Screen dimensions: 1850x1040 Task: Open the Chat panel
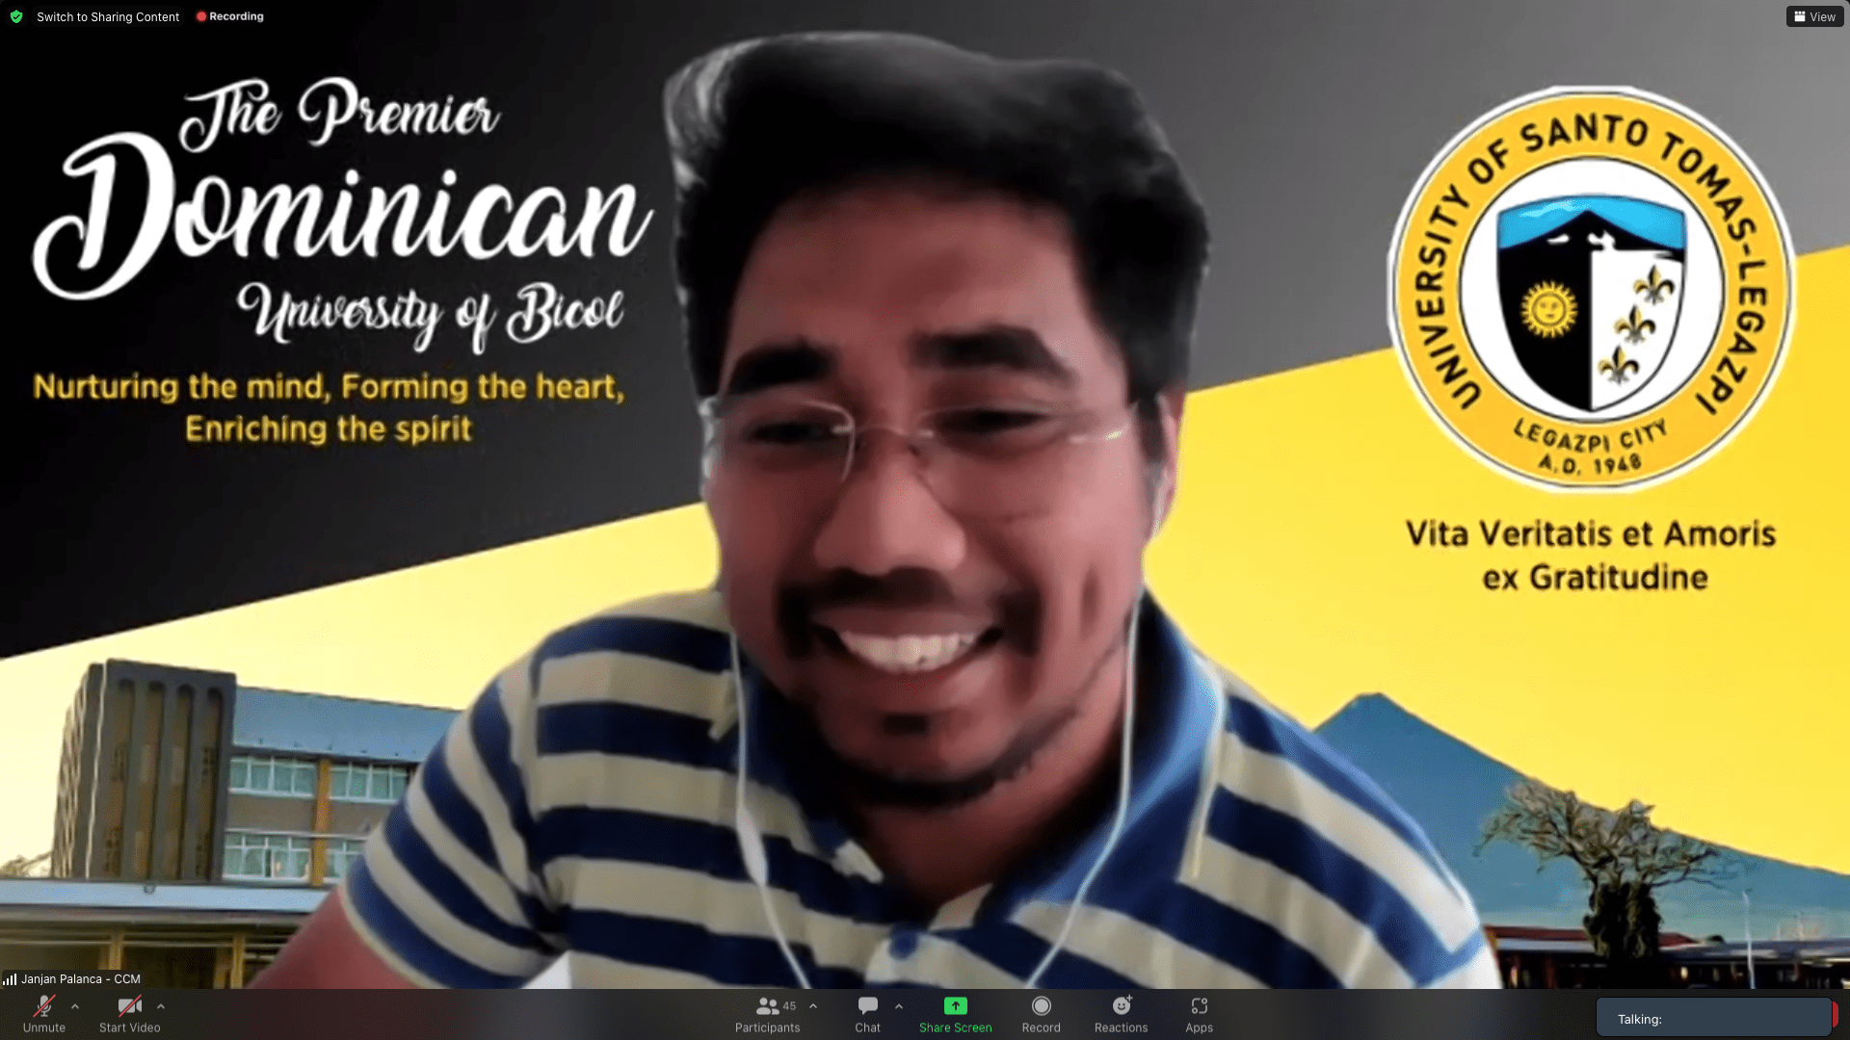867,1013
